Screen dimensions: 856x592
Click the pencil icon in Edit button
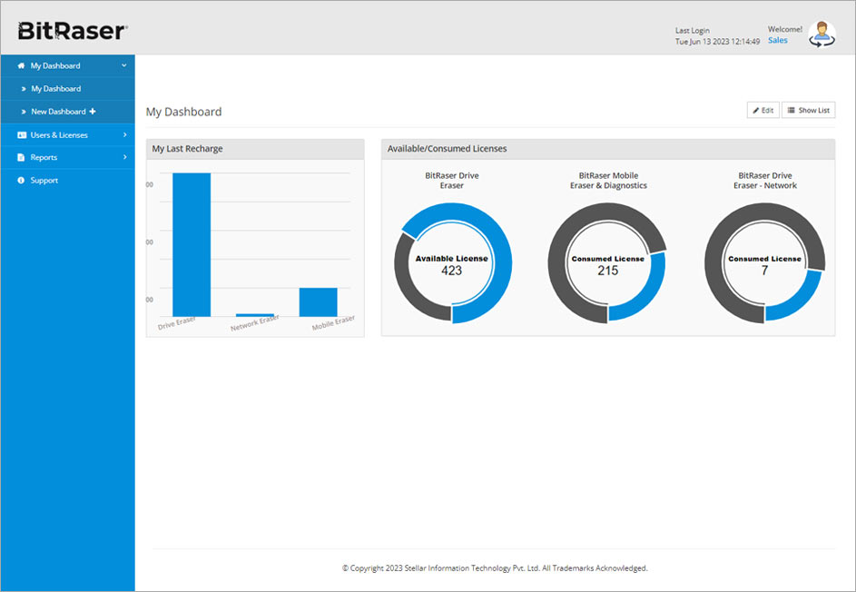pyautogui.click(x=756, y=110)
